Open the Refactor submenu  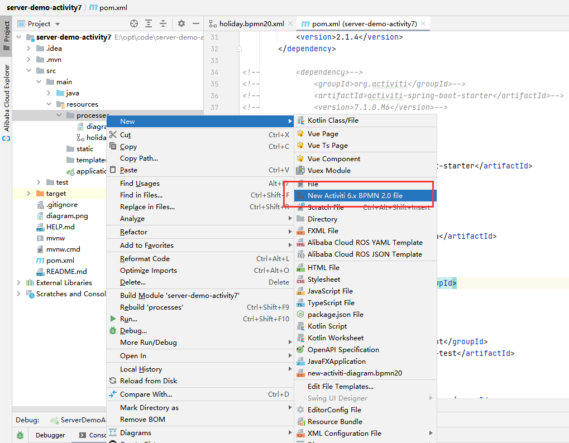coord(200,232)
